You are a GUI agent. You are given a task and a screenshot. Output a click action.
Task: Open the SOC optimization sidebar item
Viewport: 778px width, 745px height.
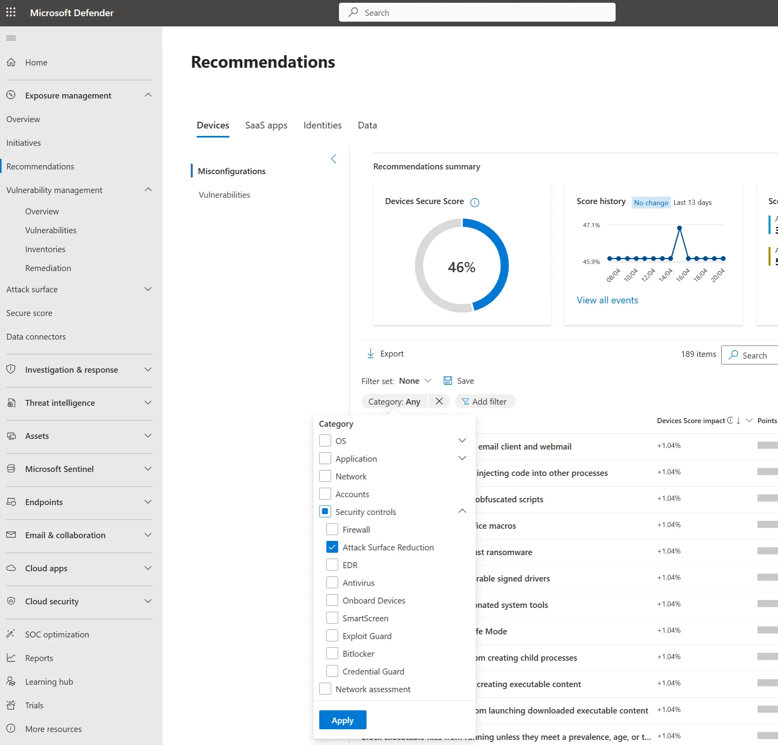click(57, 634)
